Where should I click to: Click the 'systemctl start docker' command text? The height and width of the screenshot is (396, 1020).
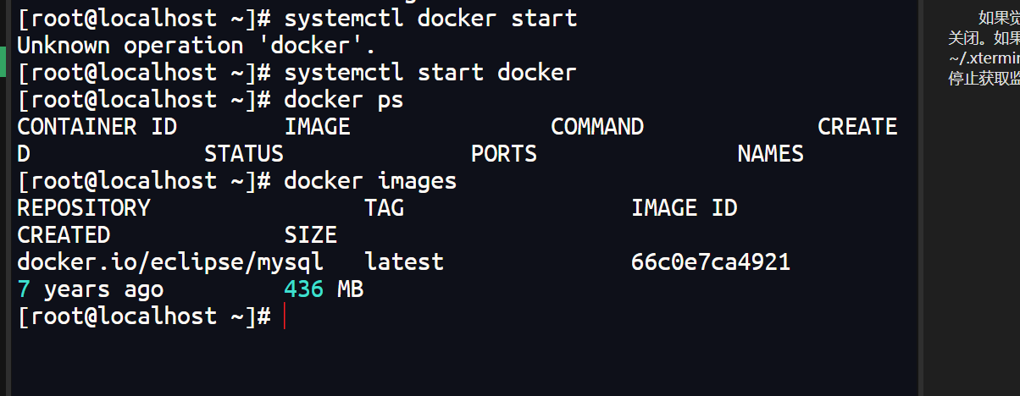[x=430, y=73]
